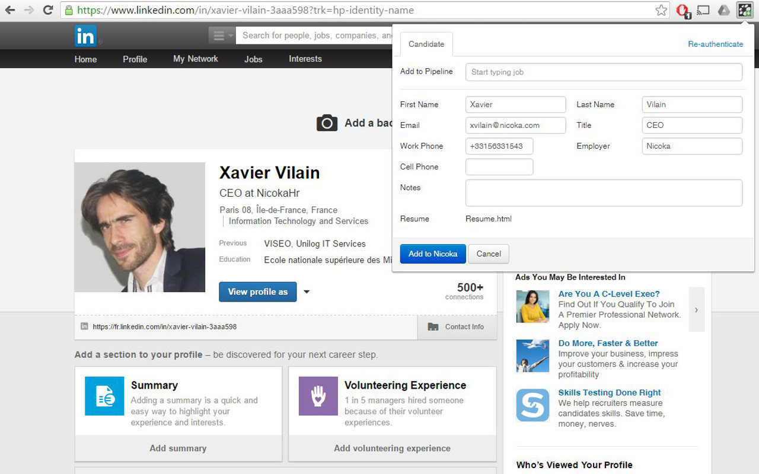Click the browser address bar URL
Screen dimensions: 759x474
coord(245,10)
